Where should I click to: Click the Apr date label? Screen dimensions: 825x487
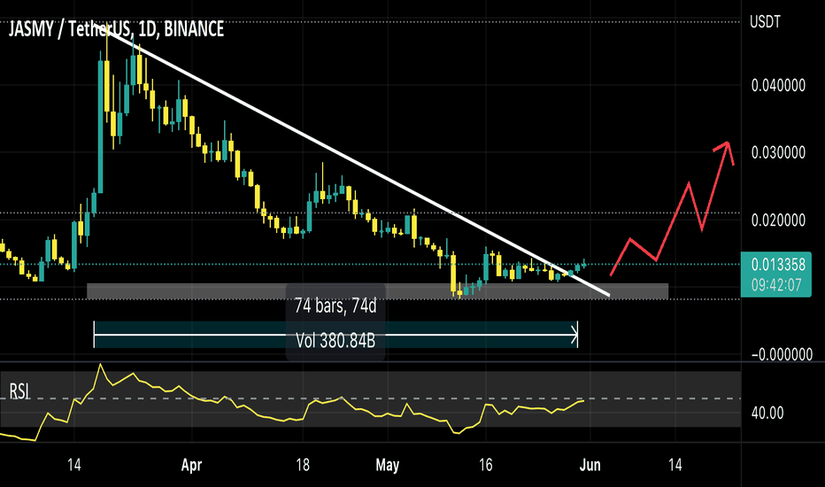191,465
